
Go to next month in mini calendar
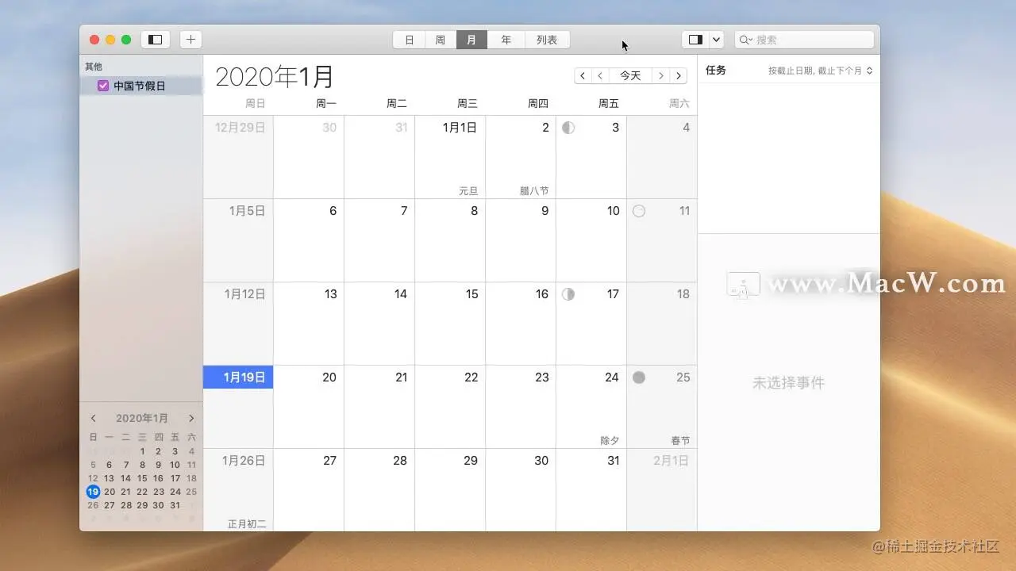coord(191,418)
